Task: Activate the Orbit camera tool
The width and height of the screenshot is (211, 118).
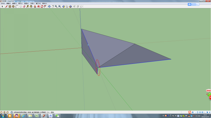Action: (x=49, y=6)
